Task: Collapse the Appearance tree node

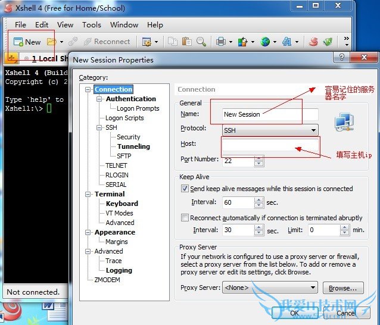Action: point(88,233)
